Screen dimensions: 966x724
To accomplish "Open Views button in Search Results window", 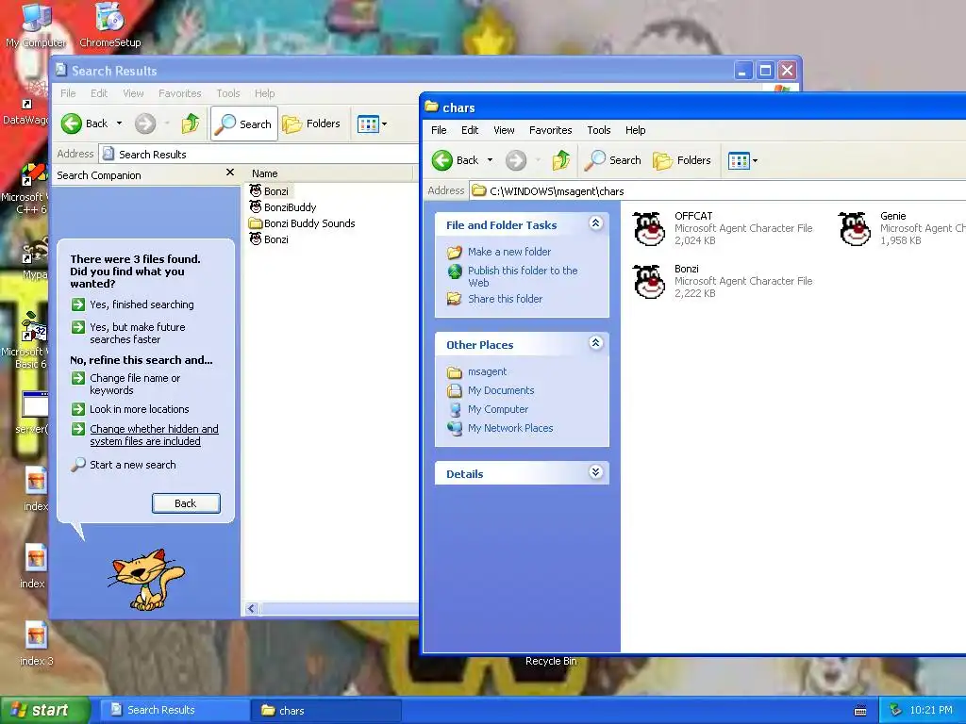I will point(368,123).
